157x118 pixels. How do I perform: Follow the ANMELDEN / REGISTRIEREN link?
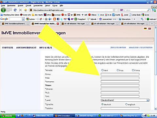pyautogui.click(x=141, y=48)
